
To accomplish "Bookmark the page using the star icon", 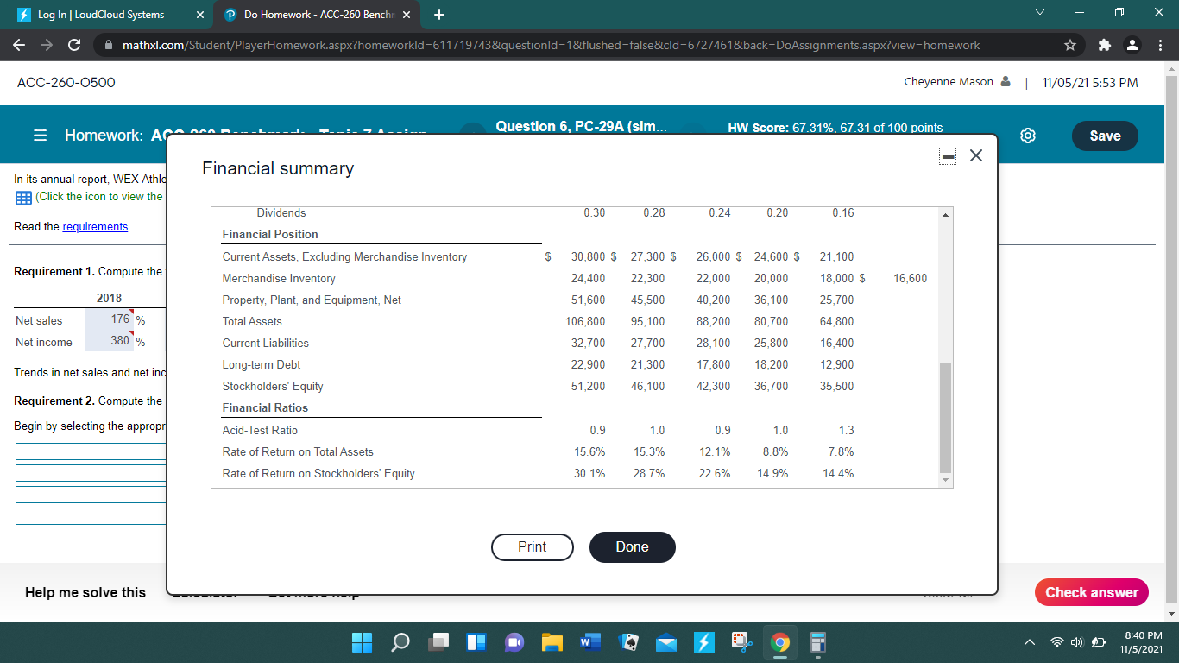I will click(1069, 45).
